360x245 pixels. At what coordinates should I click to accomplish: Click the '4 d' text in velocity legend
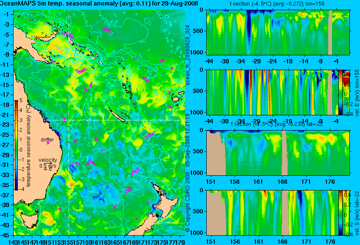(47, 169)
